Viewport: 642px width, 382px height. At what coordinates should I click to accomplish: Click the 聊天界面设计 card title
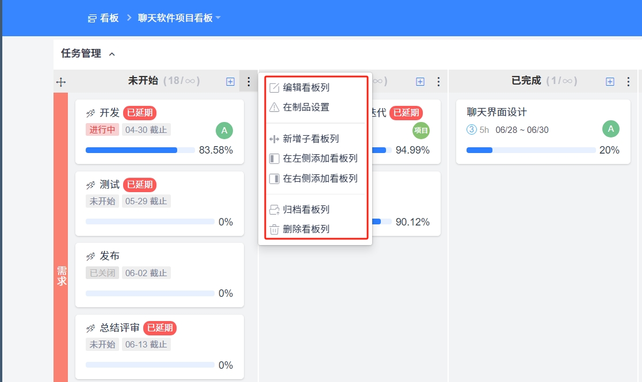pyautogui.click(x=496, y=112)
